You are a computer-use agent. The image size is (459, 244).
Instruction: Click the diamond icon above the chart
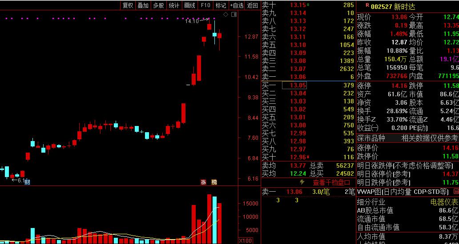(225, 15)
